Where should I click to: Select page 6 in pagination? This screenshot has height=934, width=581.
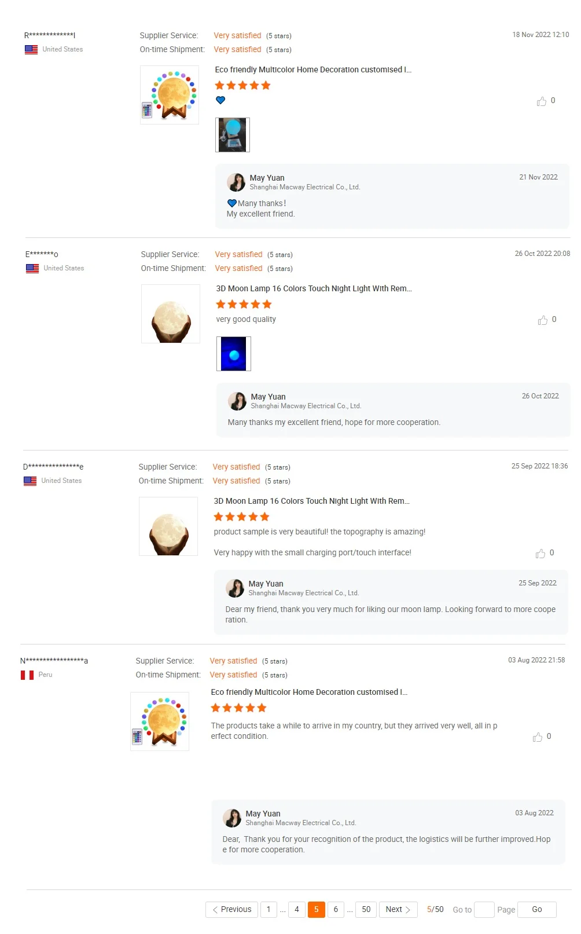point(336,910)
